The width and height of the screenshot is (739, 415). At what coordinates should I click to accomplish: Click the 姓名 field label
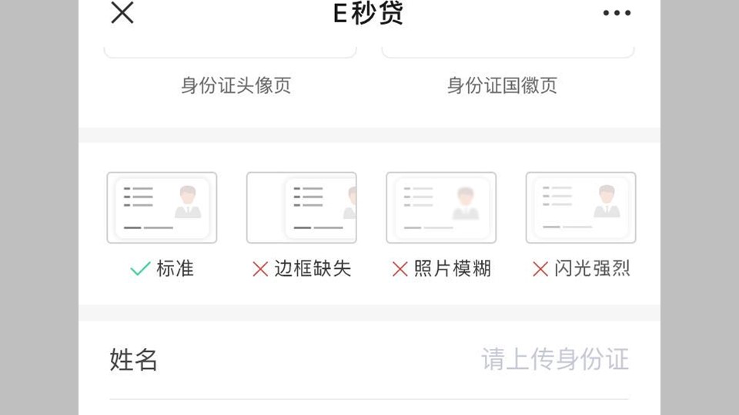coord(133,360)
